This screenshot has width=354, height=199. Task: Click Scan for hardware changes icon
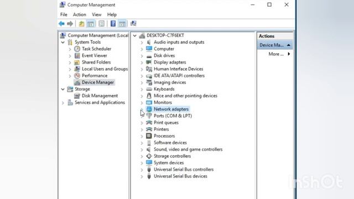click(133, 23)
